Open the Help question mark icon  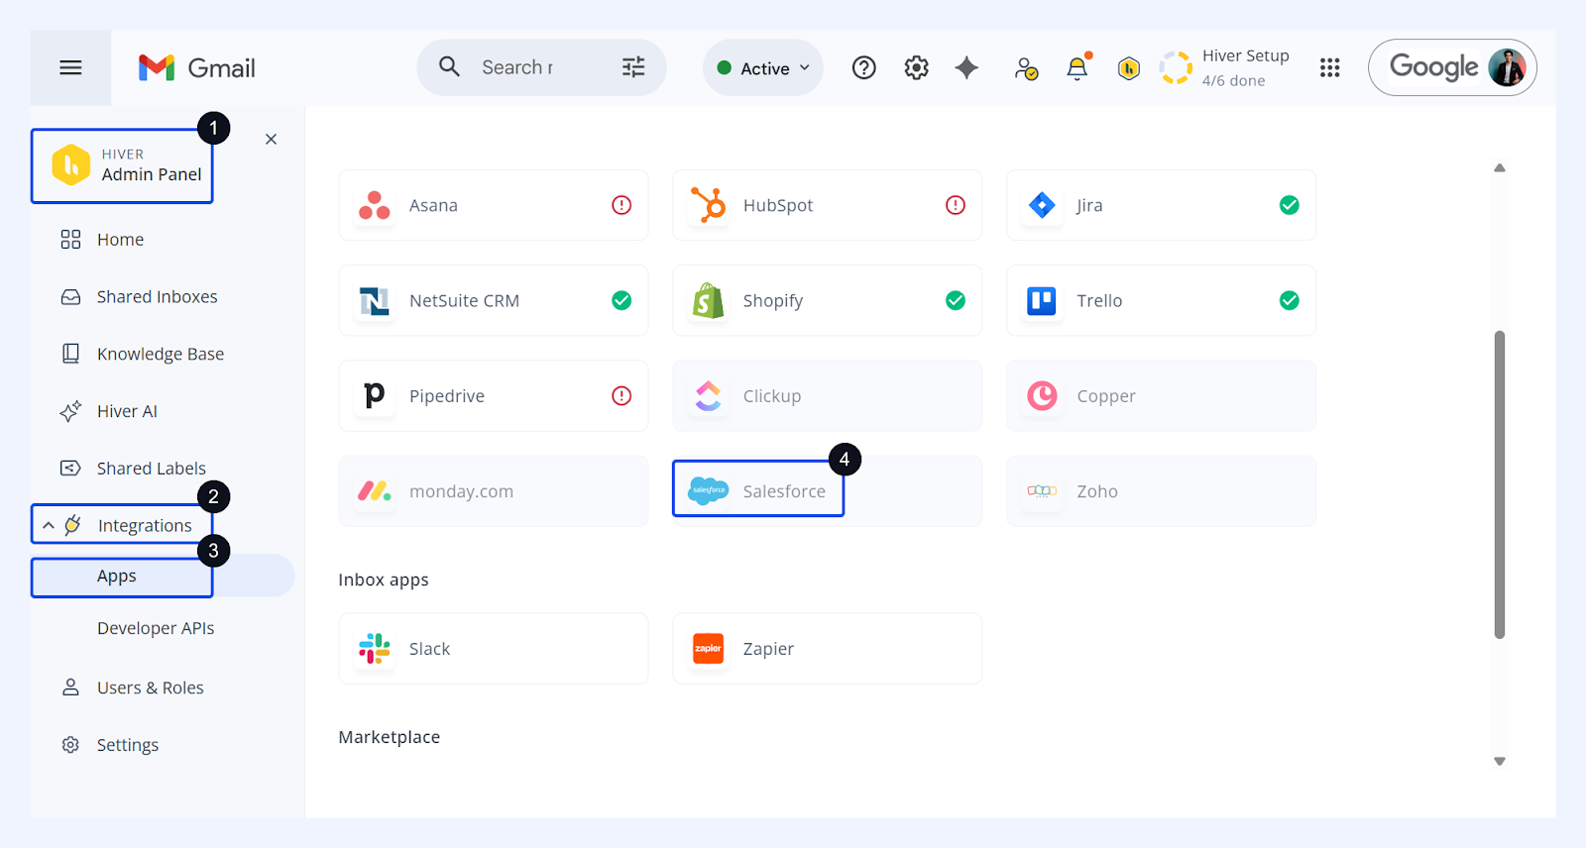[x=864, y=67]
